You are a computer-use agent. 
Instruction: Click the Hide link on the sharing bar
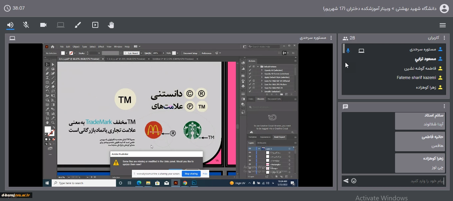(205, 173)
